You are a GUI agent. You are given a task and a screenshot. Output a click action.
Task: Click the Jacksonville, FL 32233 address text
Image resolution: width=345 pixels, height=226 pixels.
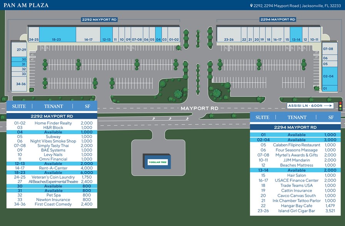[321, 6]
